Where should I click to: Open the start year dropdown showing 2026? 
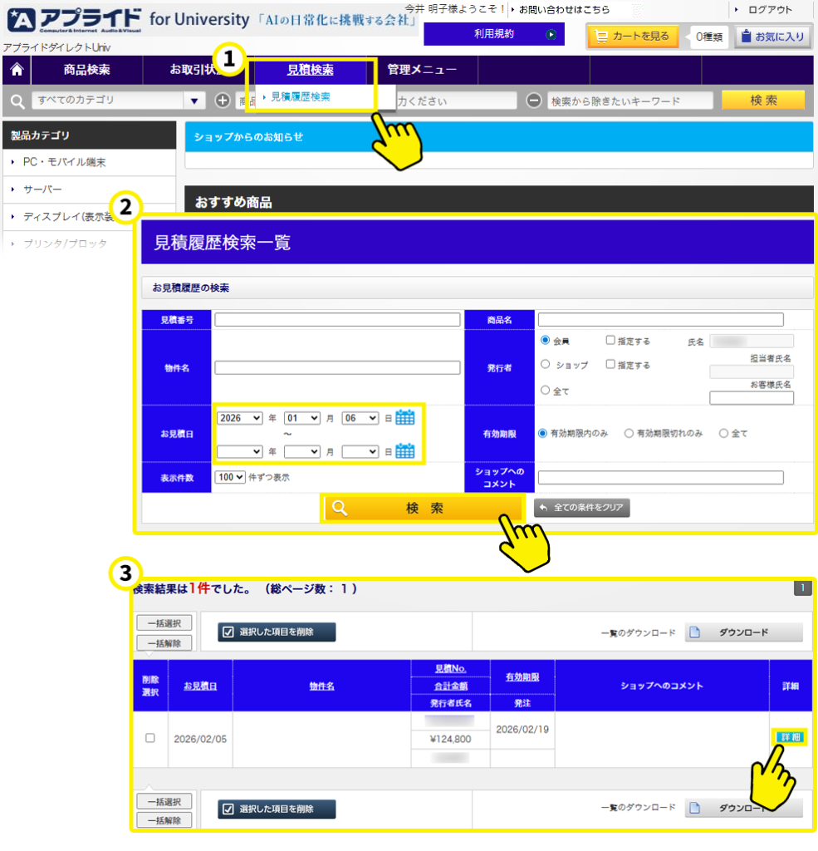[239, 418]
